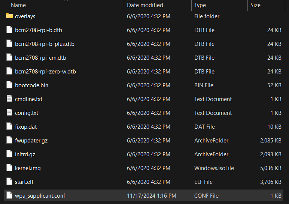Sort files by Size column
The height and width of the screenshot is (204, 289).
click(x=255, y=5)
